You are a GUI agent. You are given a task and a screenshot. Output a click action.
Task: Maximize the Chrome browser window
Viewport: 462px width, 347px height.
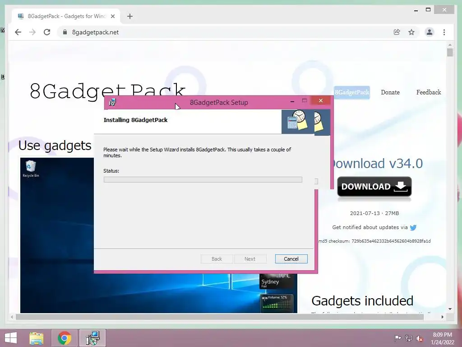[428, 10]
